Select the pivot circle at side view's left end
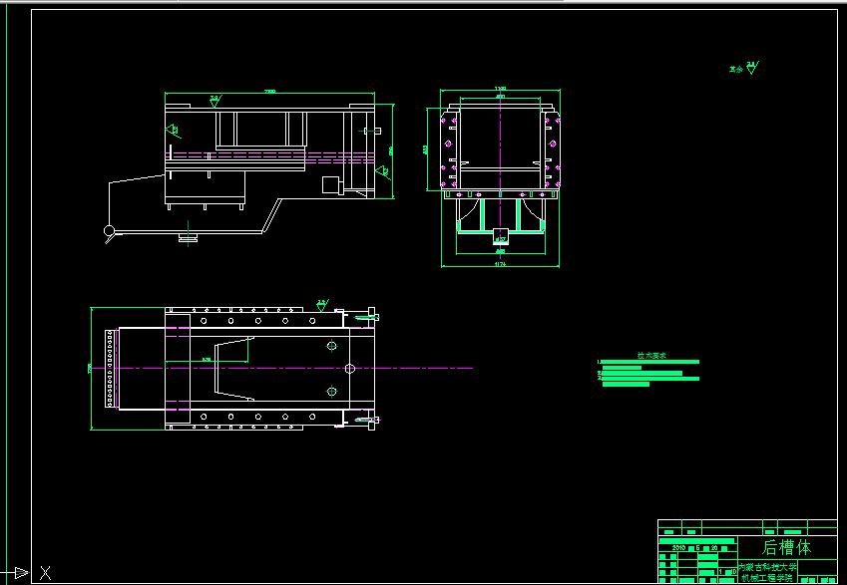This screenshot has width=847, height=585. click(109, 231)
